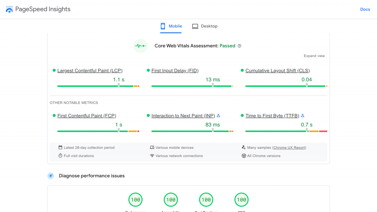Viewport: 377px width, 212px height.
Task: Click the Diagnose performance issues heading
Action: (x=92, y=176)
